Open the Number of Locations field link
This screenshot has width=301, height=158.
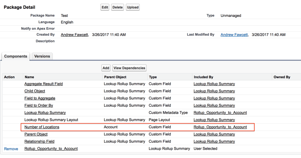tap(41, 127)
